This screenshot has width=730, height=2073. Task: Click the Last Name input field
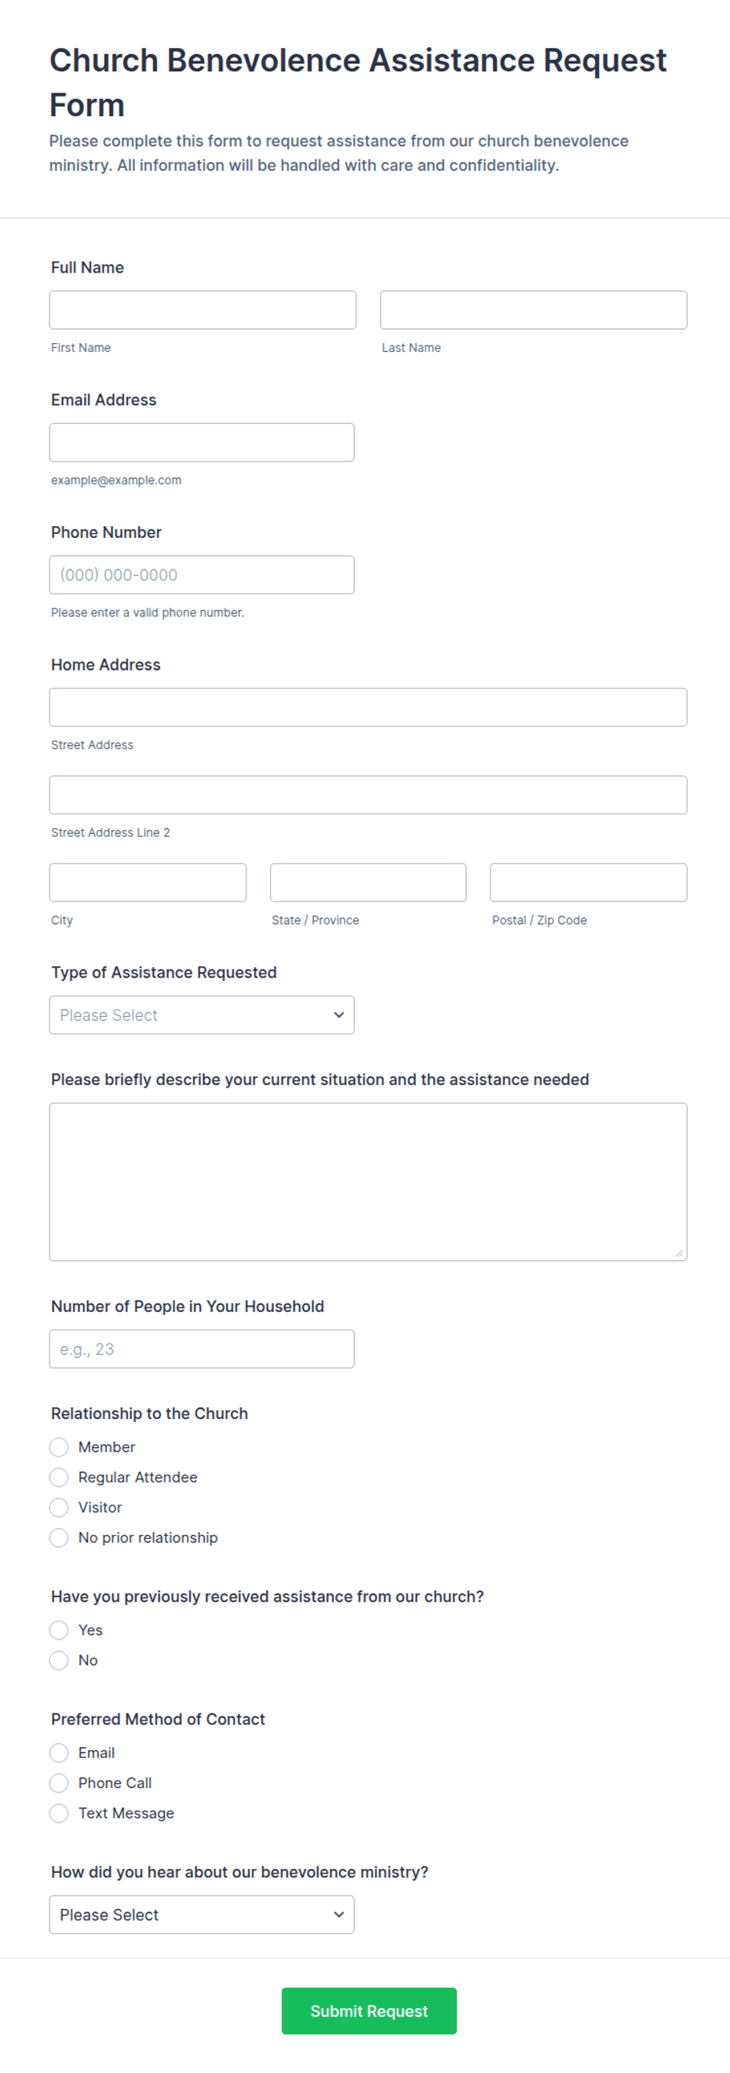pos(533,310)
